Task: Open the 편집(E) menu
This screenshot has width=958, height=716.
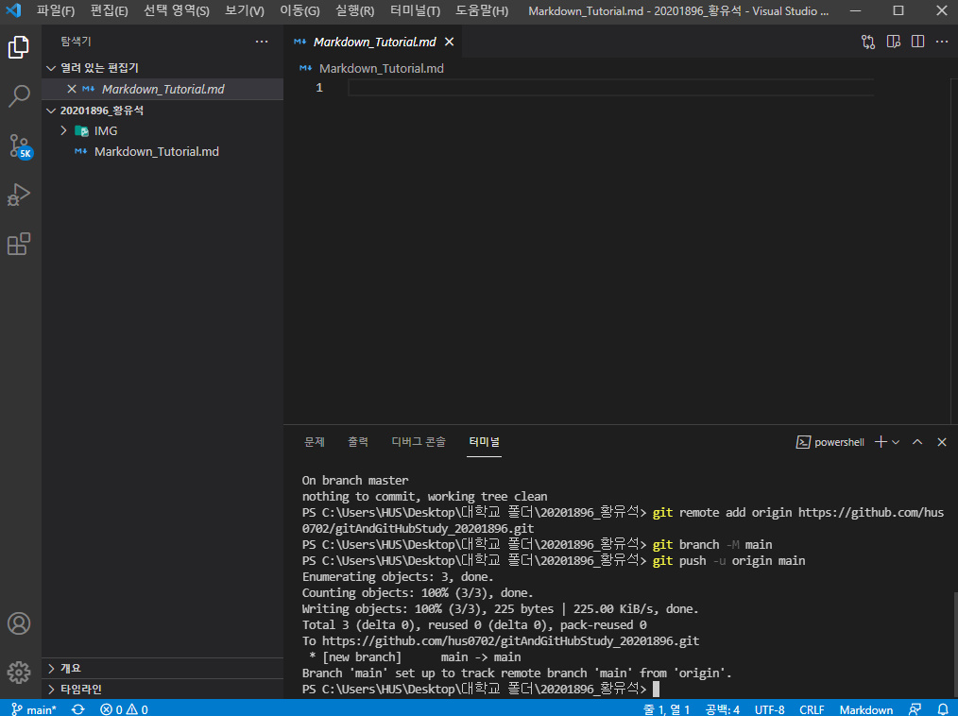Action: [110, 11]
